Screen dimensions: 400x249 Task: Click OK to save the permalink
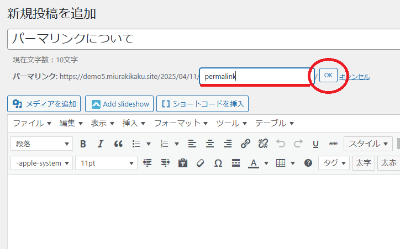coord(328,75)
